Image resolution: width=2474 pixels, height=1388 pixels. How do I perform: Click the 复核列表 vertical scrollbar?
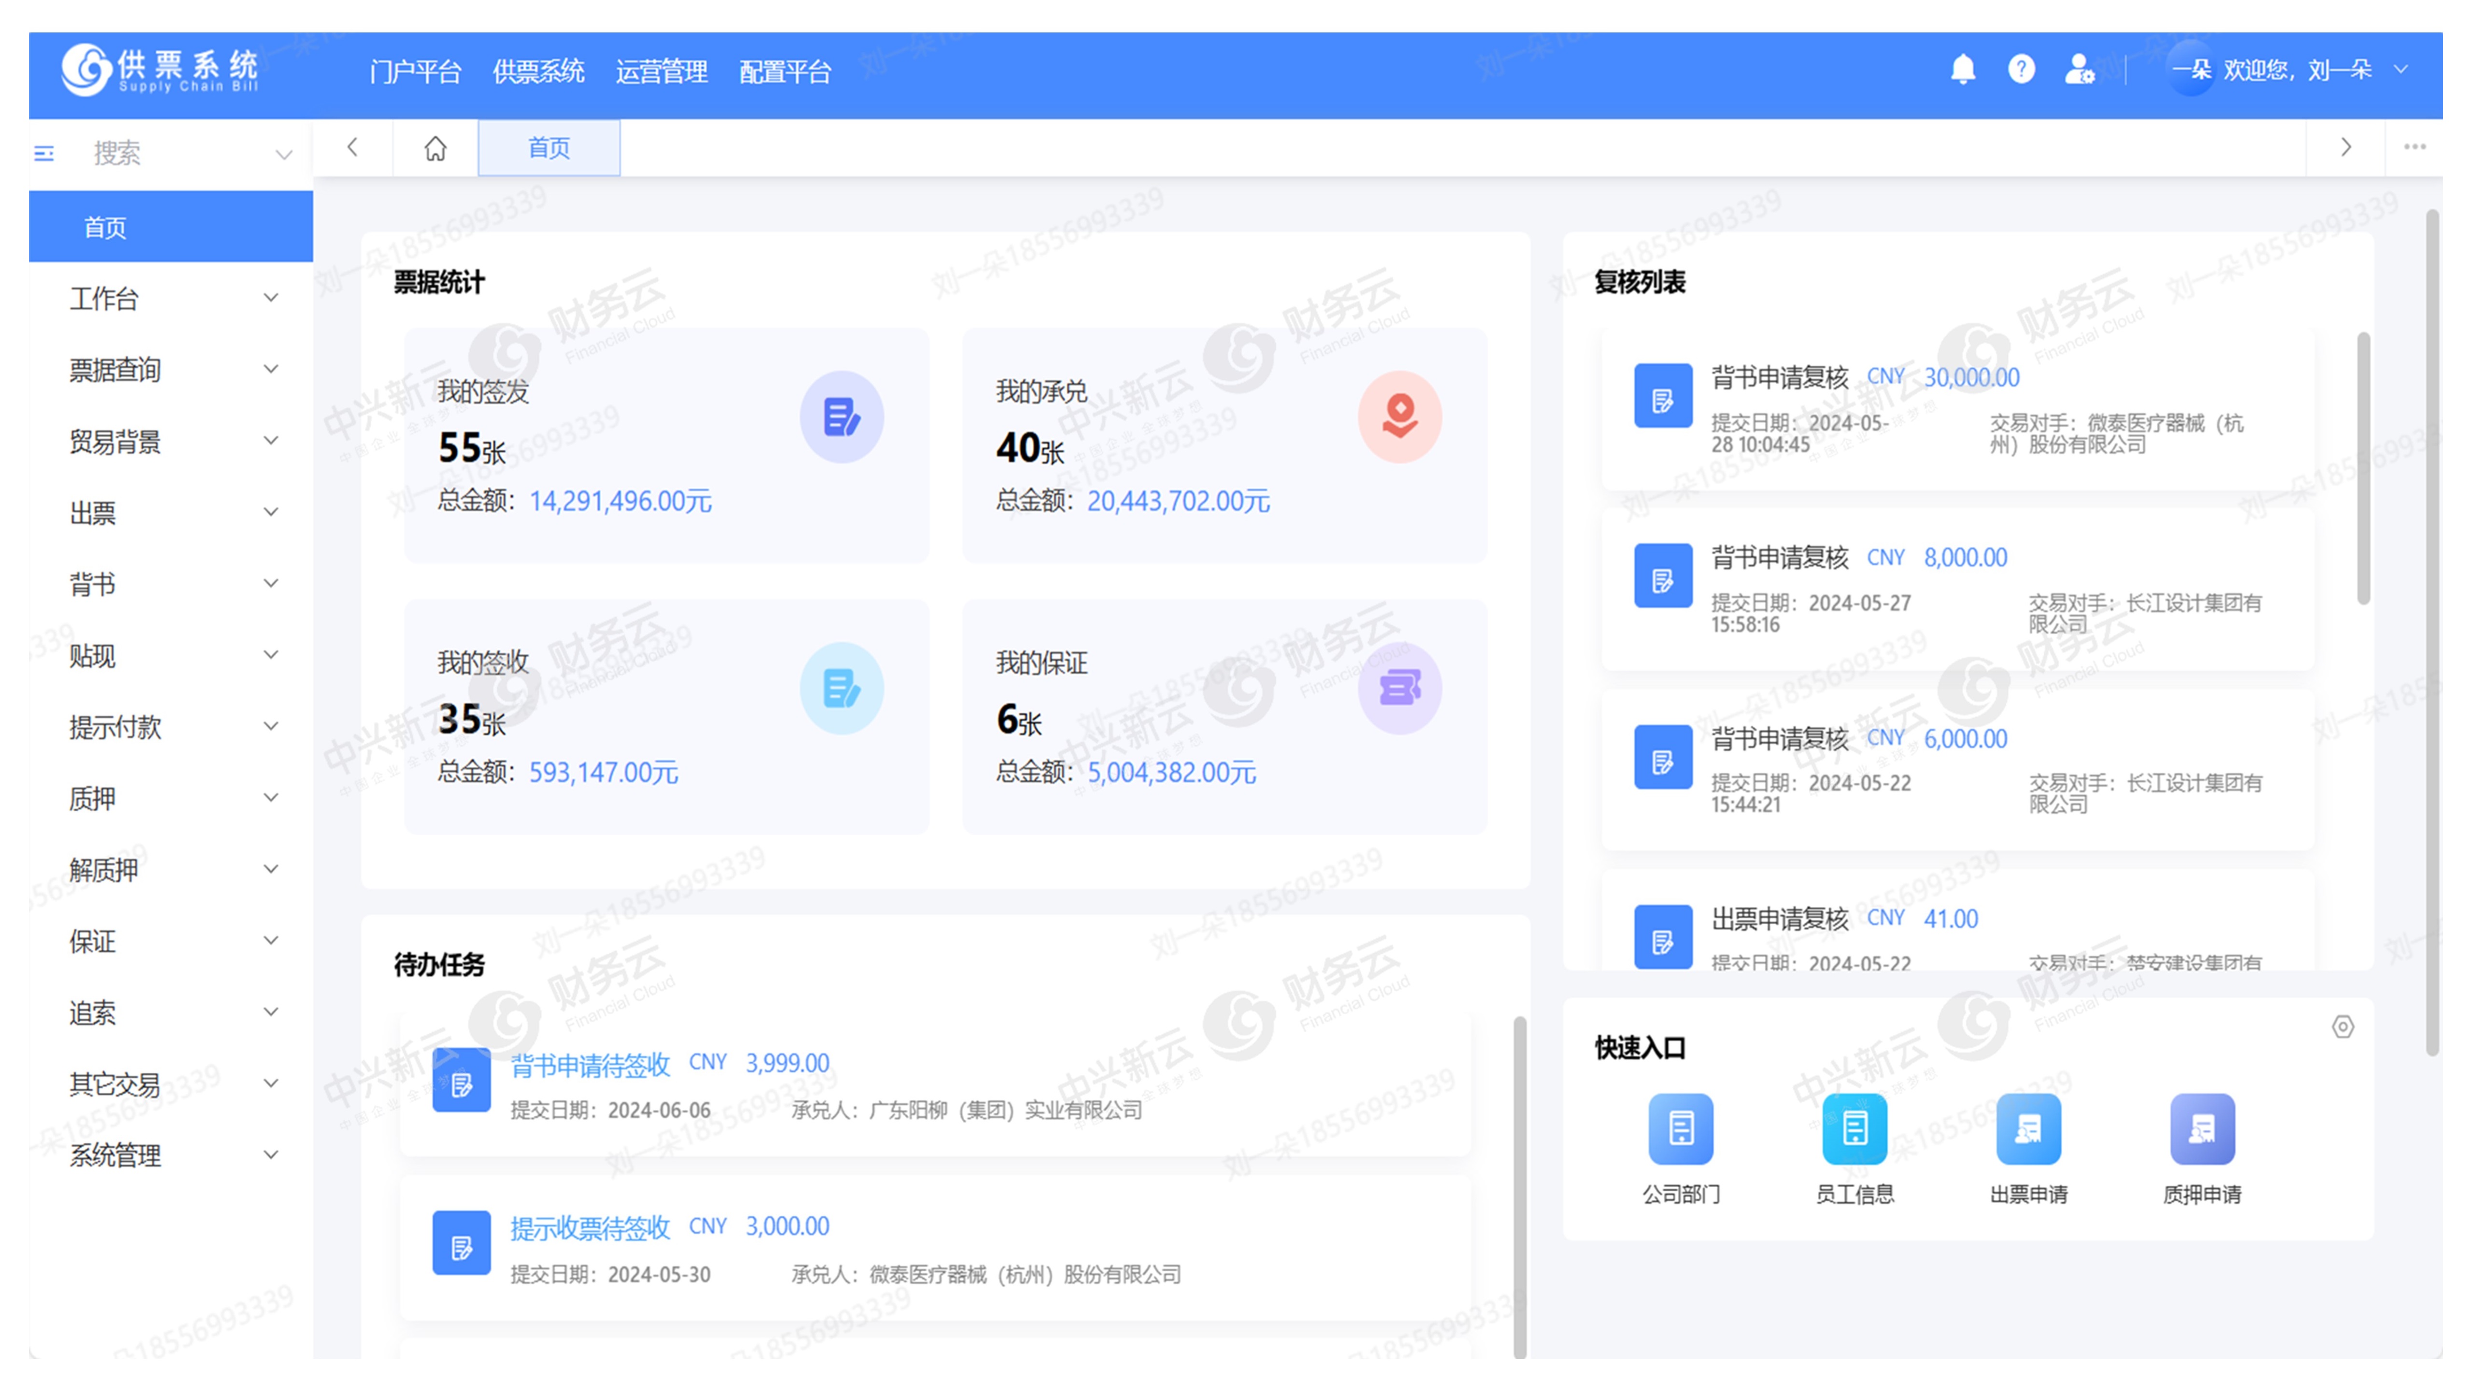(2362, 469)
